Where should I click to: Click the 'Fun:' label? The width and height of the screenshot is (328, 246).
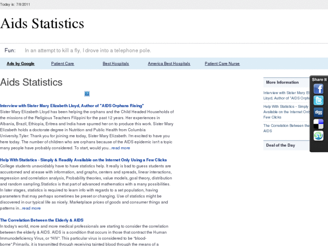click(10, 51)
